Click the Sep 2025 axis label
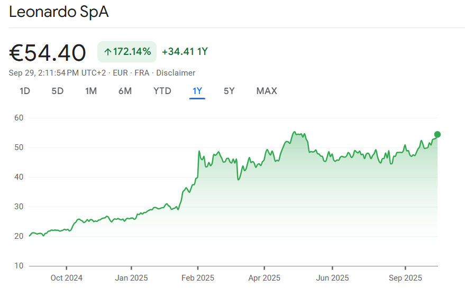This screenshot has height=288, width=465. 405,277
